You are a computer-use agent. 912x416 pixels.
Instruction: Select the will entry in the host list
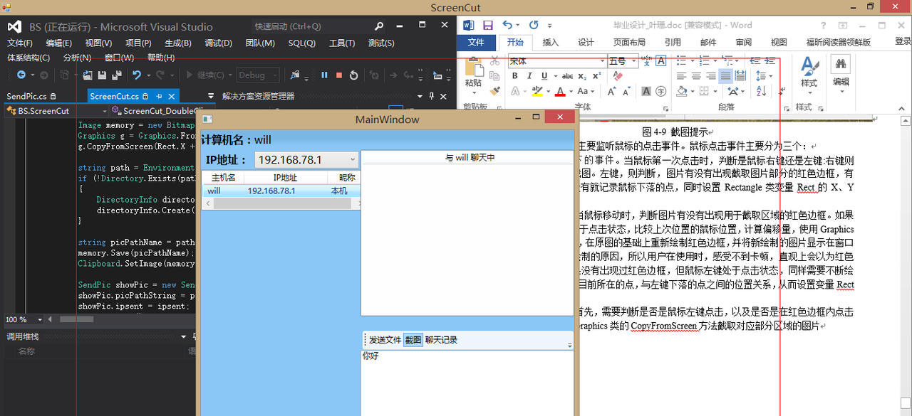click(x=214, y=191)
